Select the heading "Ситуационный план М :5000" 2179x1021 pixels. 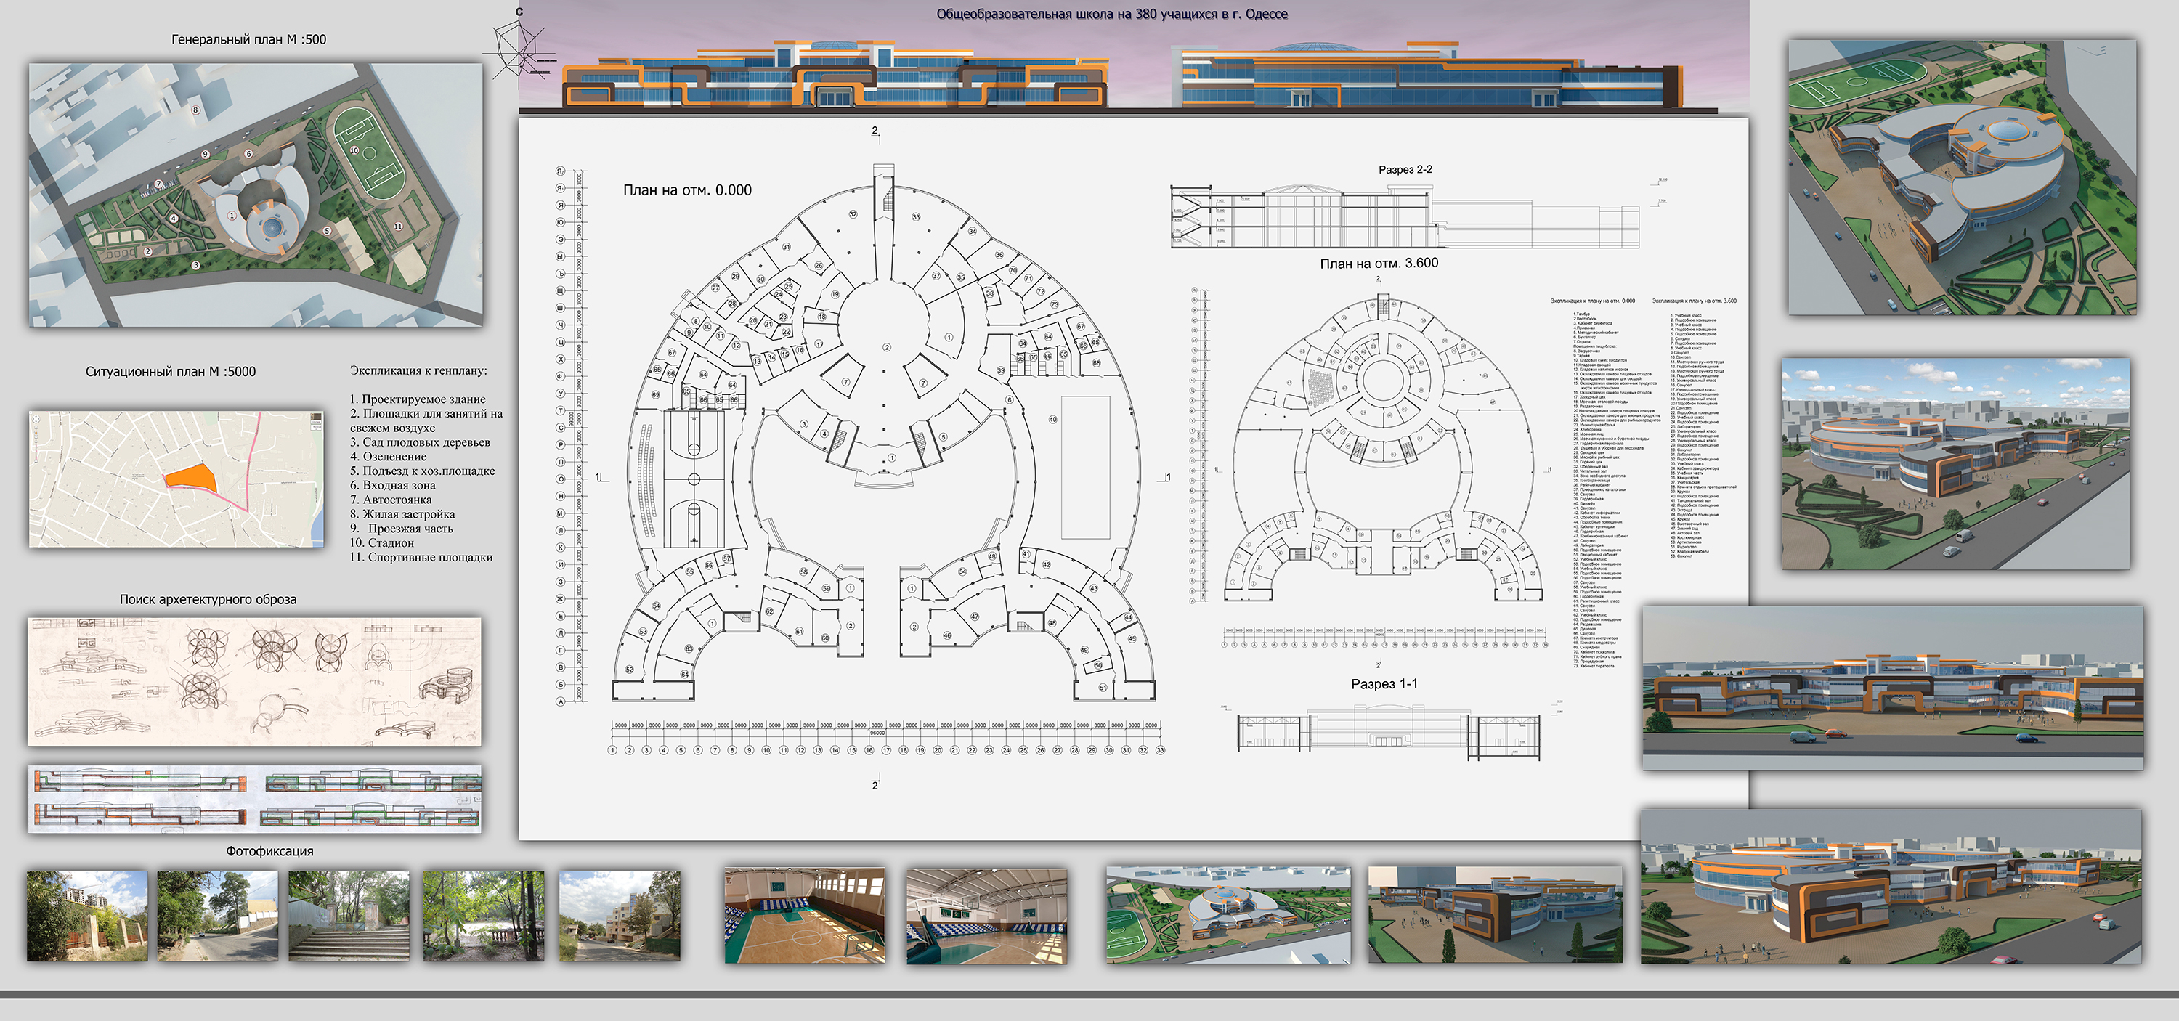tap(170, 371)
